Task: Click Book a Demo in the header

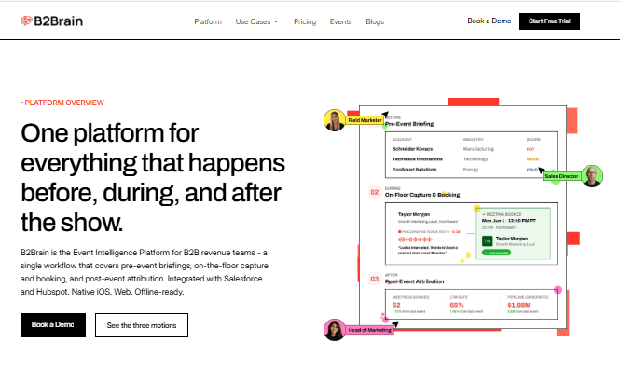Action: point(489,21)
